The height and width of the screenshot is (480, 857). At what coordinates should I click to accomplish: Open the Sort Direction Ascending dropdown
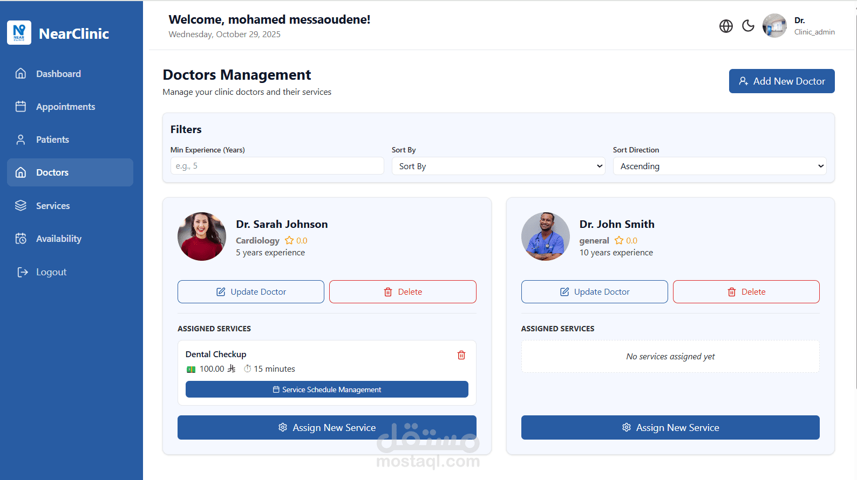(x=719, y=166)
